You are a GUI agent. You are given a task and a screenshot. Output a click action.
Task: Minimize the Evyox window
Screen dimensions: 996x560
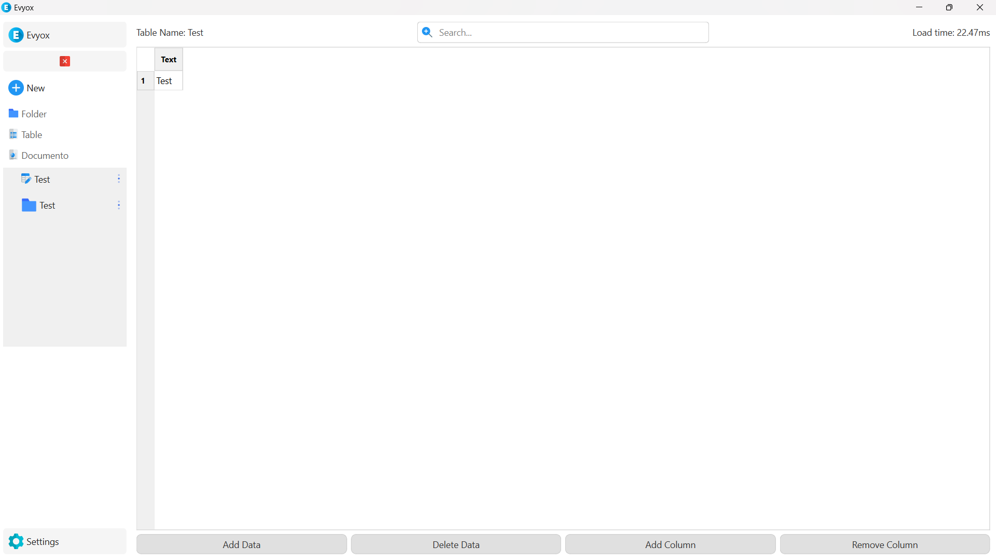click(919, 7)
